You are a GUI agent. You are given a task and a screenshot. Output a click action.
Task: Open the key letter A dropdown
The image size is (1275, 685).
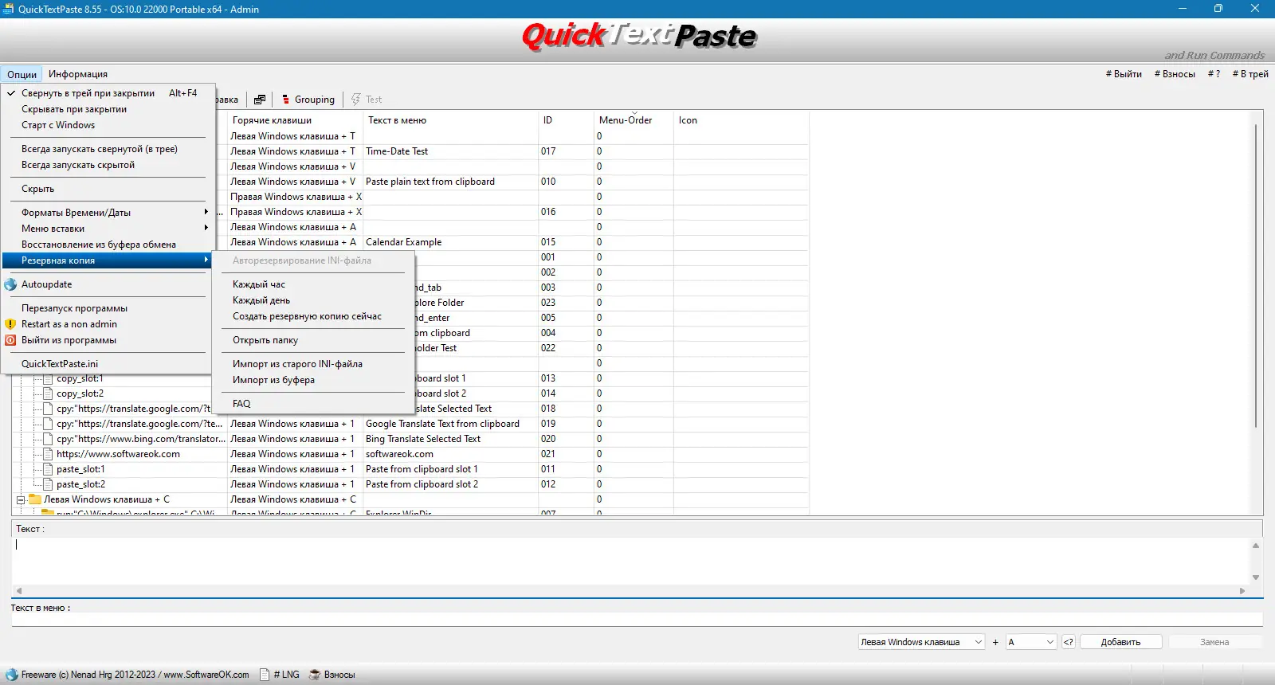(x=1031, y=642)
